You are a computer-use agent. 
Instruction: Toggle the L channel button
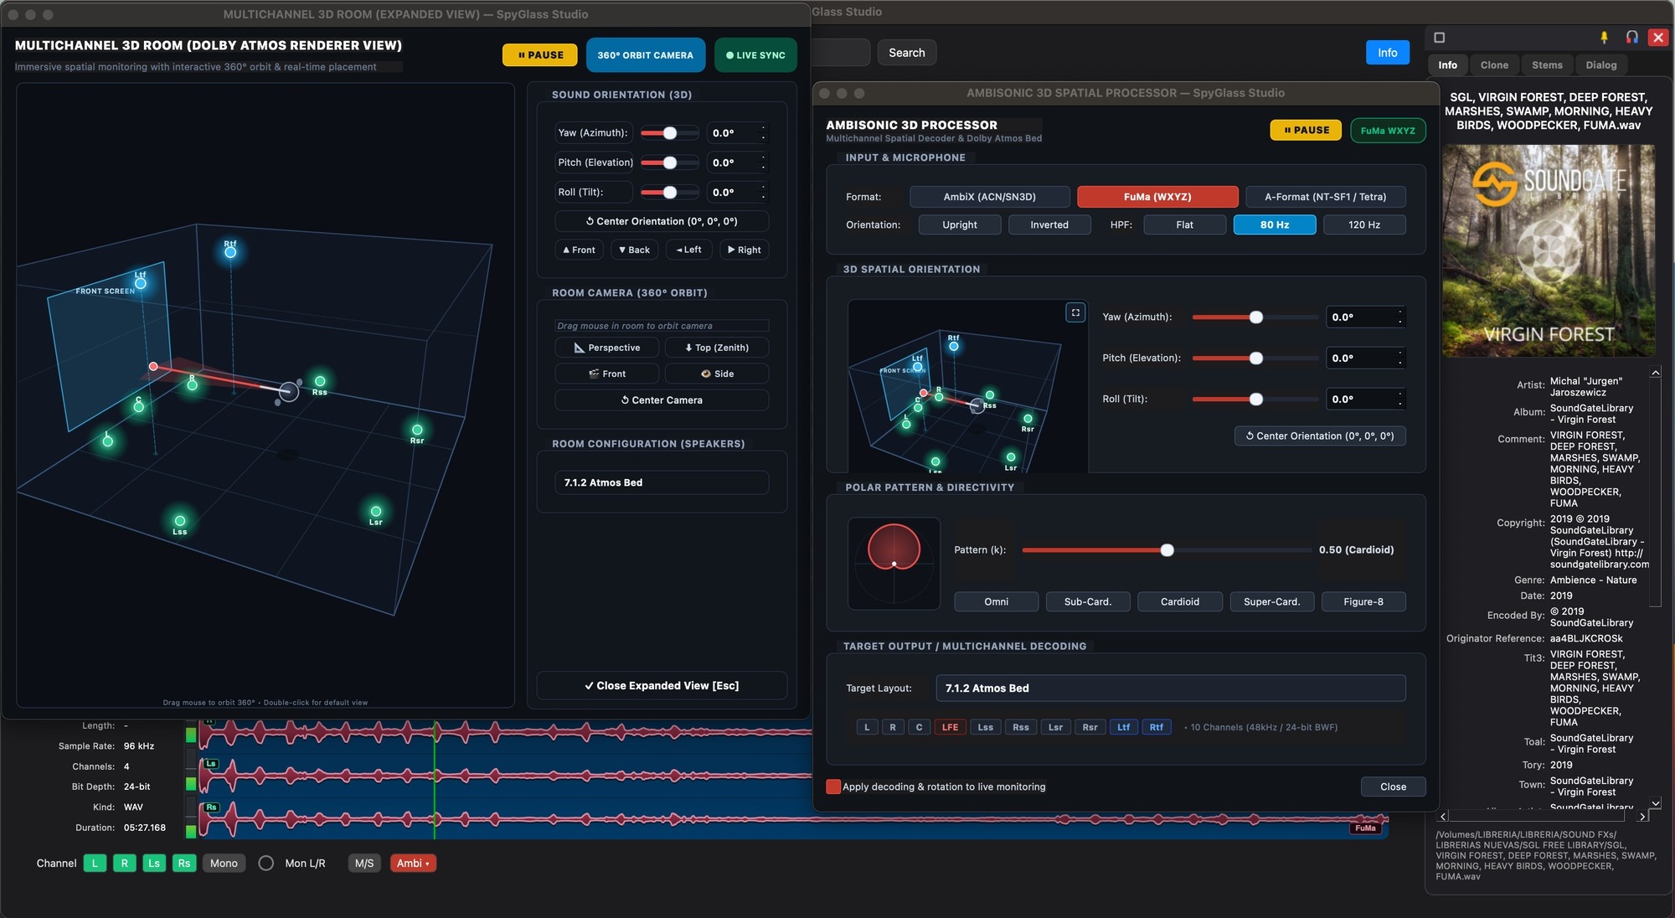click(95, 863)
